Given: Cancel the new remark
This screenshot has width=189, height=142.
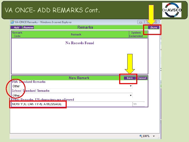Looking at the screenshot, I should [141, 78].
